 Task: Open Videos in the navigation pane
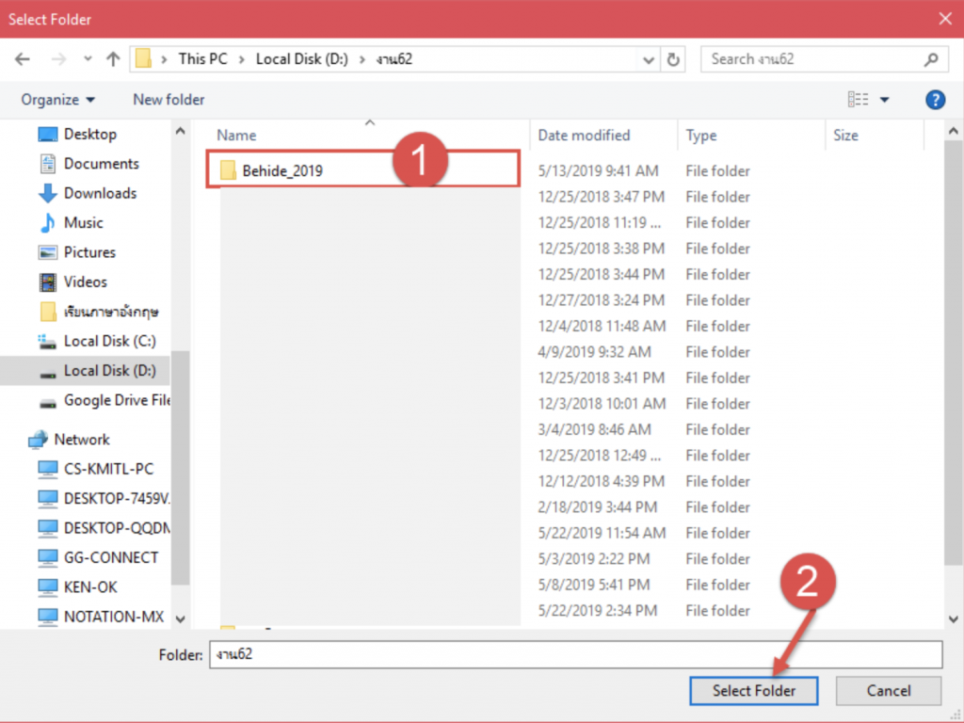(85, 281)
